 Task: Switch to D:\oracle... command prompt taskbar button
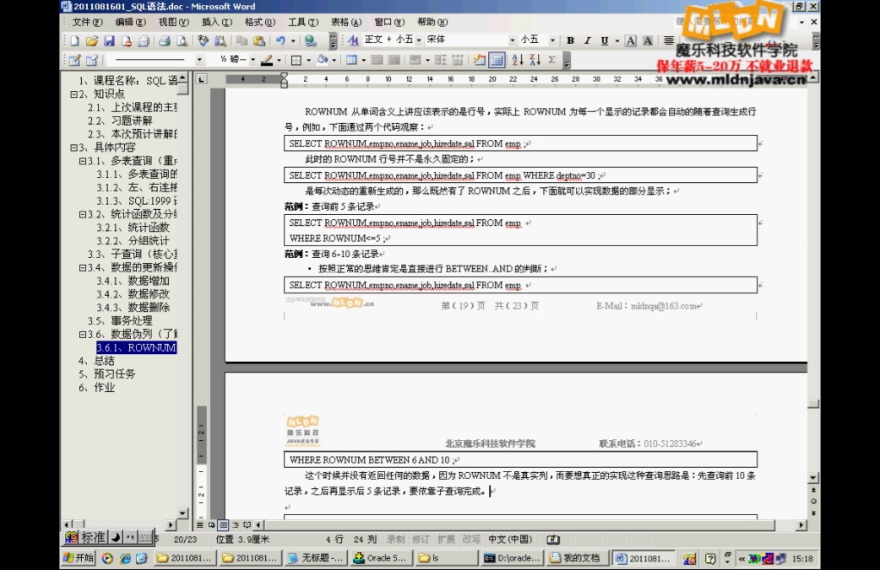pos(511,558)
